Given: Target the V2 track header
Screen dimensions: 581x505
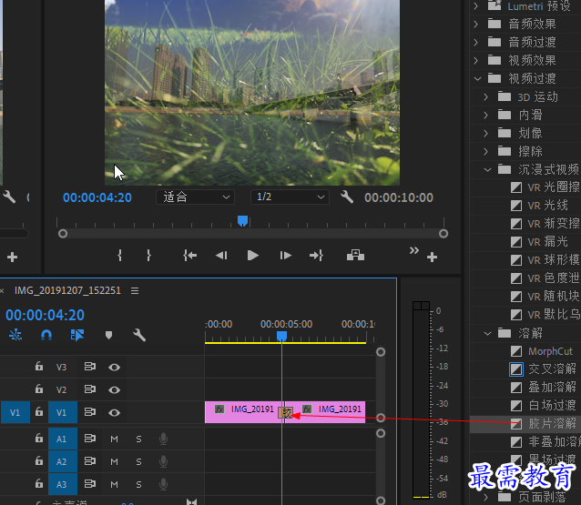Looking at the screenshot, I should coord(62,389).
